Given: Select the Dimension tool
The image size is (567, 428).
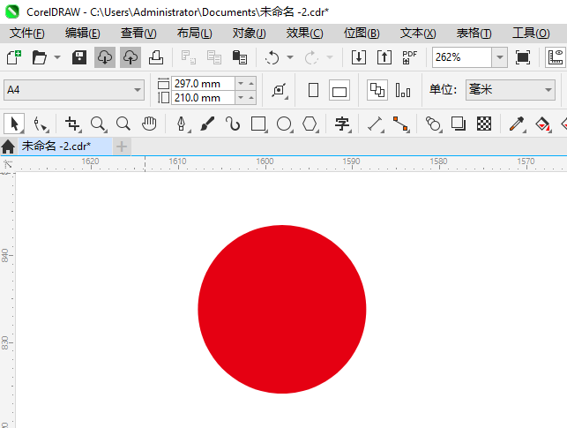Looking at the screenshot, I should [x=375, y=124].
